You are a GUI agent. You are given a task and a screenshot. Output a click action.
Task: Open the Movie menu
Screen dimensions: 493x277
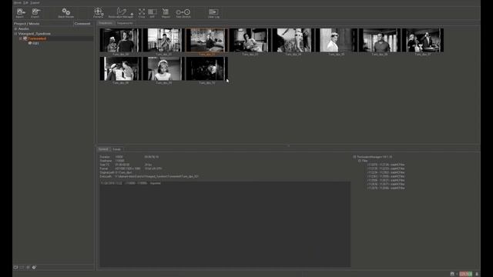click(x=17, y=2)
